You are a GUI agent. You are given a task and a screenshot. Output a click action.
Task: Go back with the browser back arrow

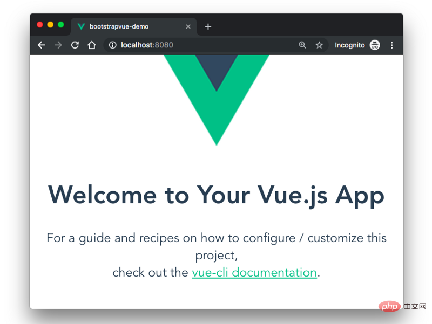point(42,45)
